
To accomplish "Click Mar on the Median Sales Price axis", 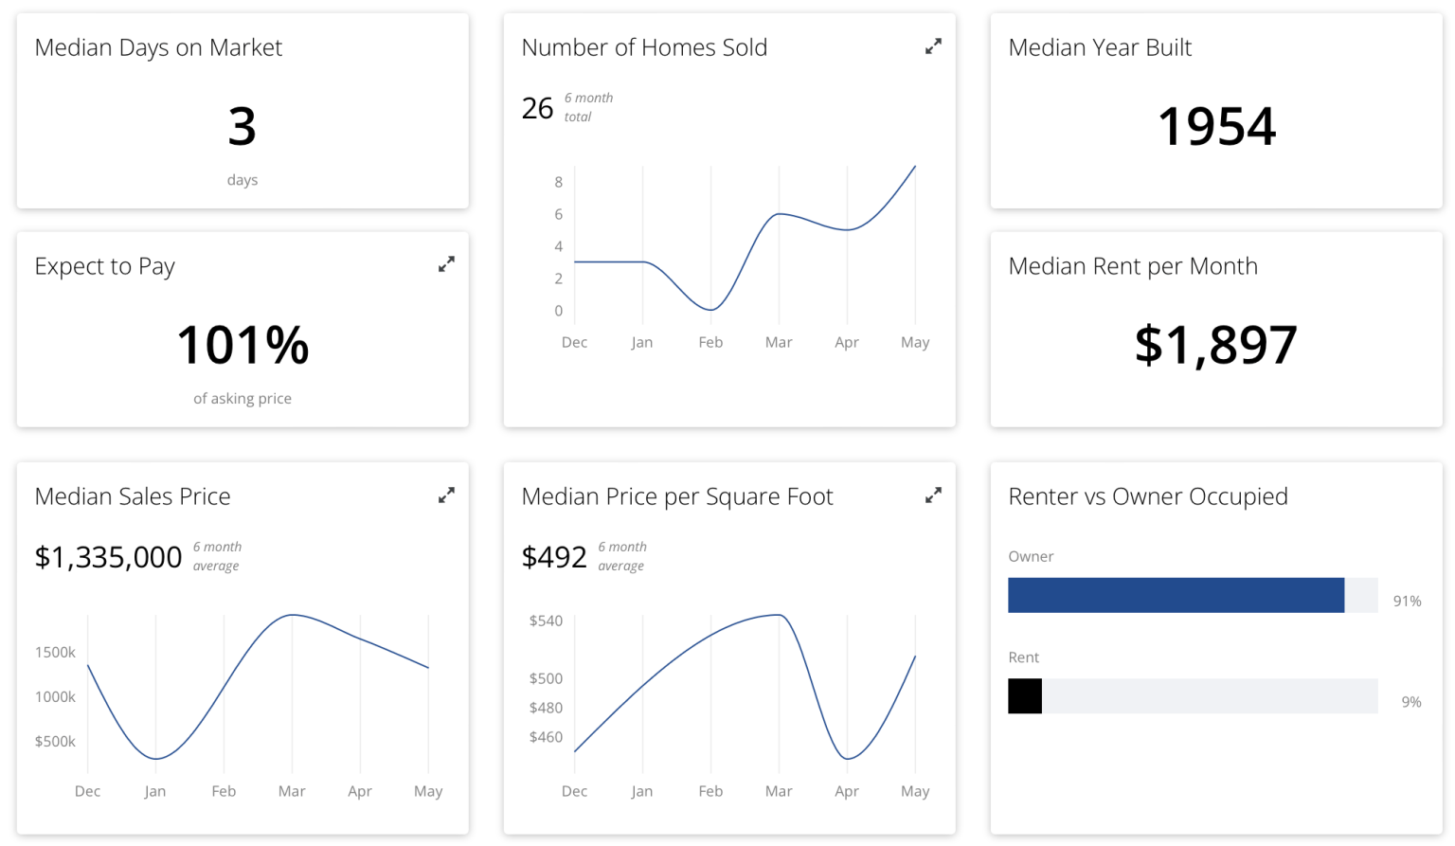I will pos(292,791).
